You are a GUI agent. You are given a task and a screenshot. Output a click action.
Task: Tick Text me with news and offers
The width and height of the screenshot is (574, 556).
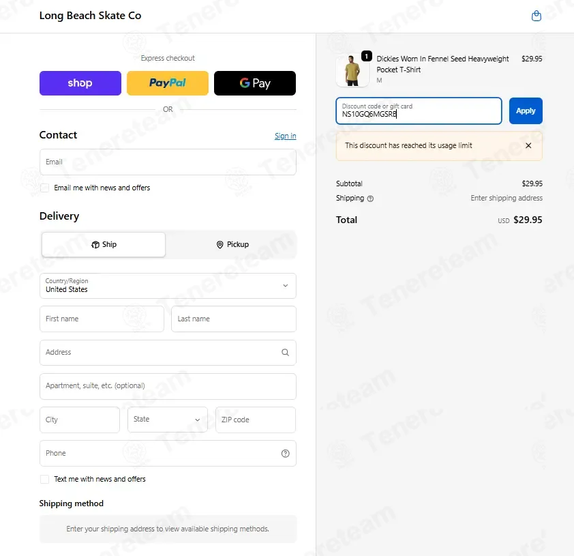tap(45, 479)
